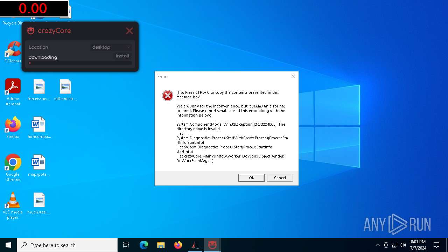Open File Explorer from taskbar
The width and height of the screenshot is (448, 252).
pos(161,245)
